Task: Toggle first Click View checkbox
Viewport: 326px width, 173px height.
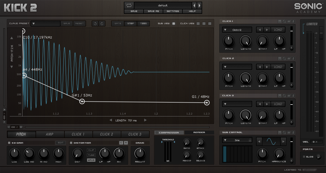Action: [198, 24]
